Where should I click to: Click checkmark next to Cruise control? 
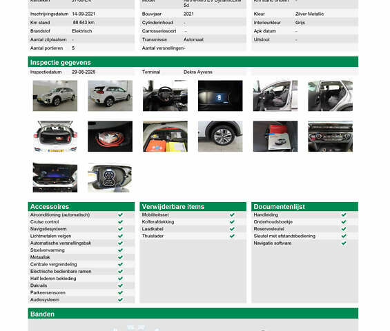(x=120, y=221)
